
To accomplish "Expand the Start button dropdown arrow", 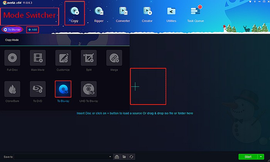I will (261, 157).
